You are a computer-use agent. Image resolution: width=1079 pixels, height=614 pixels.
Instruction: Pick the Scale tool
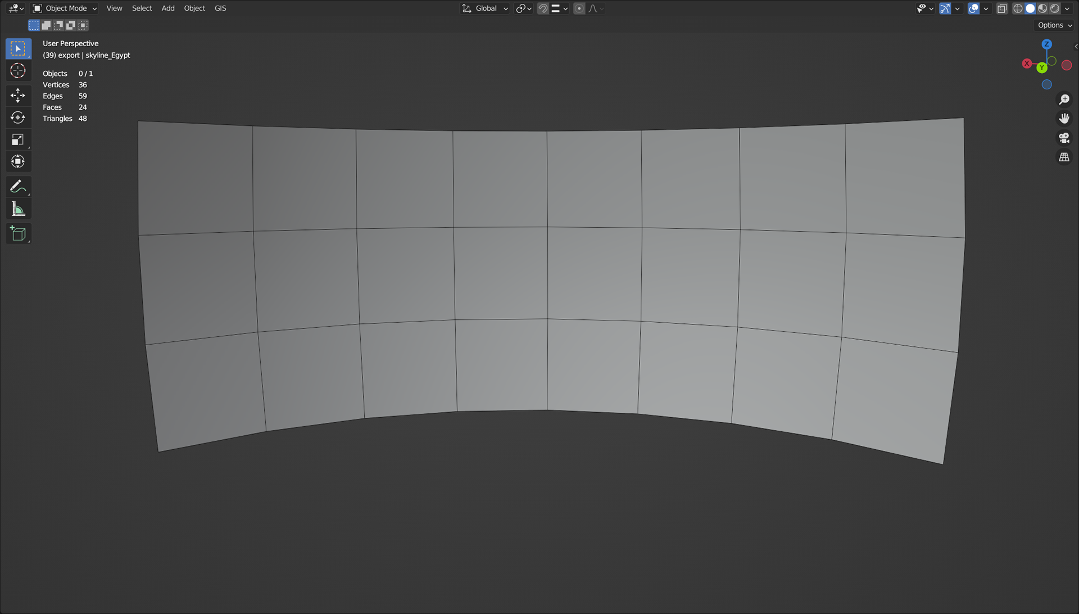(18, 139)
